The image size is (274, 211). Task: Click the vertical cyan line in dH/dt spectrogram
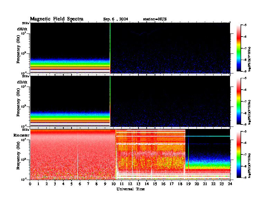(110, 48)
